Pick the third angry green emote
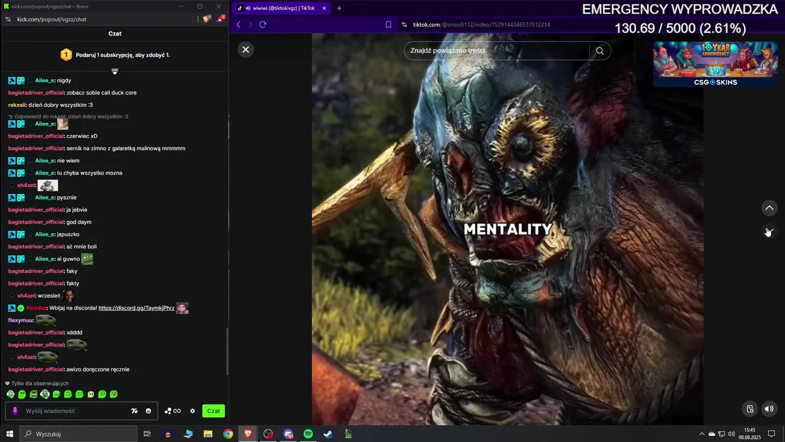The image size is (785, 442). pos(34,394)
